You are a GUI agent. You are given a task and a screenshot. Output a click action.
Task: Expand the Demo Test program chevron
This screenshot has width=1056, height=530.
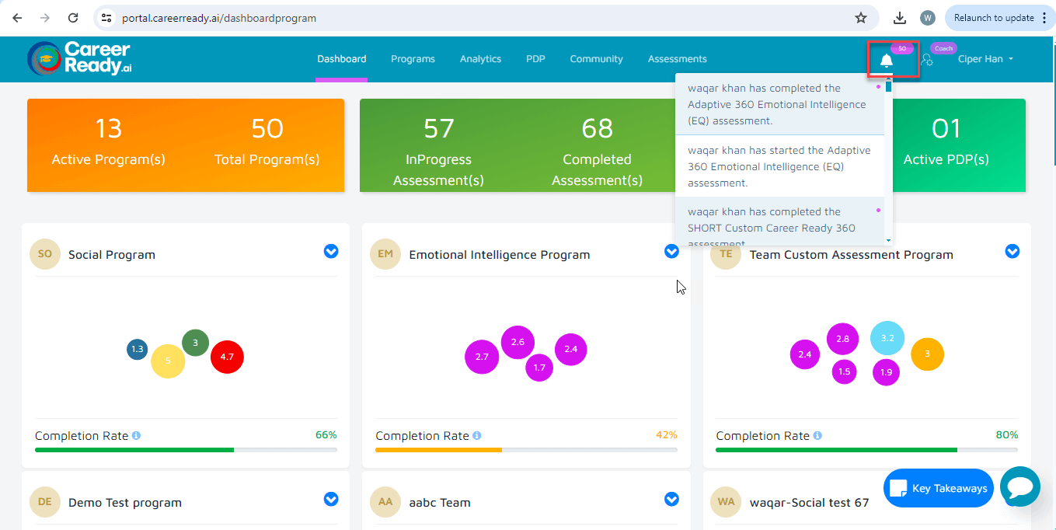click(x=331, y=499)
